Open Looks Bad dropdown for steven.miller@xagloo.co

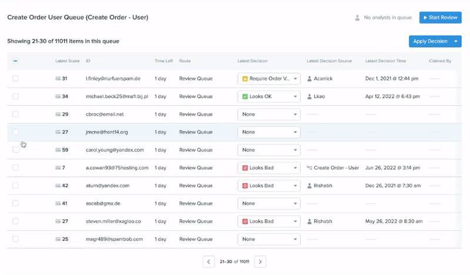[x=269, y=222]
